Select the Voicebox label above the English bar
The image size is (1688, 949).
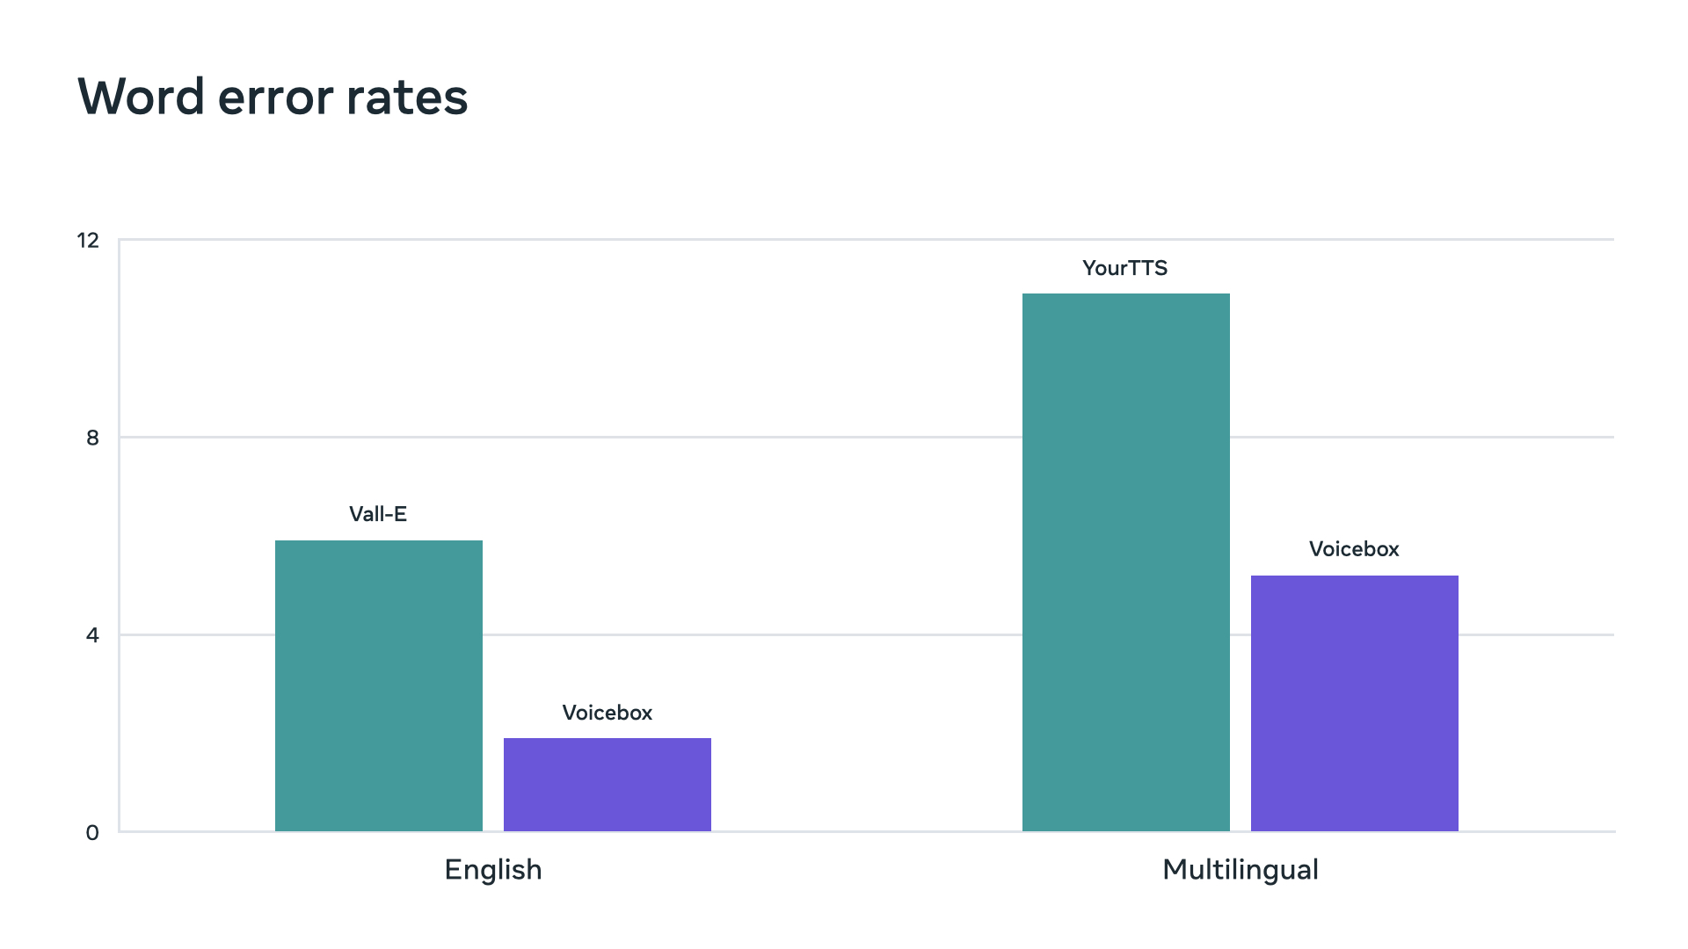pyautogui.click(x=607, y=713)
